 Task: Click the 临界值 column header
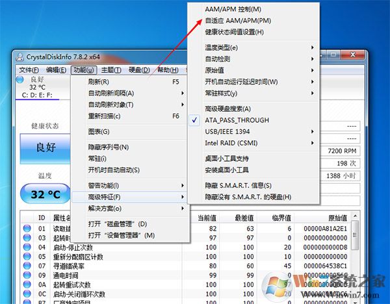point(275,218)
